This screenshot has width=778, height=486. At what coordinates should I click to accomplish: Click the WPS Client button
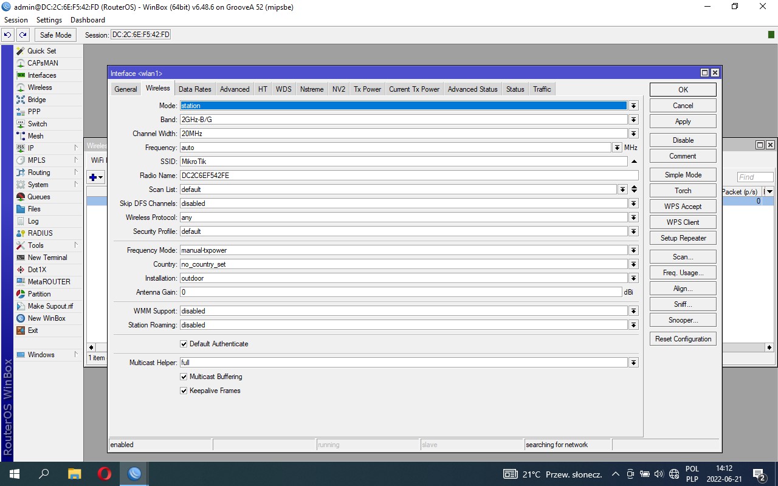[x=683, y=222]
